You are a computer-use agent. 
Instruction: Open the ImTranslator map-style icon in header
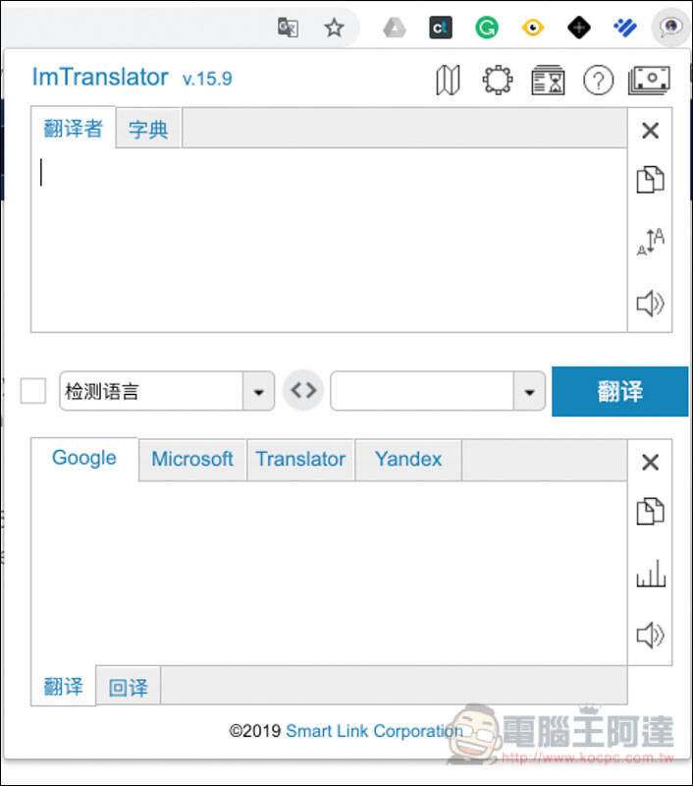(x=449, y=80)
